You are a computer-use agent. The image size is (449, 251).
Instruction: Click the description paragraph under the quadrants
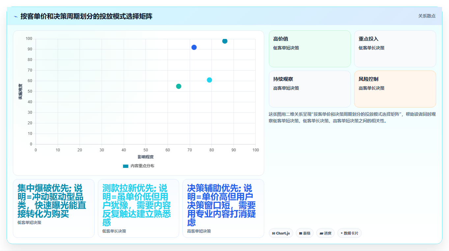pos(352,117)
